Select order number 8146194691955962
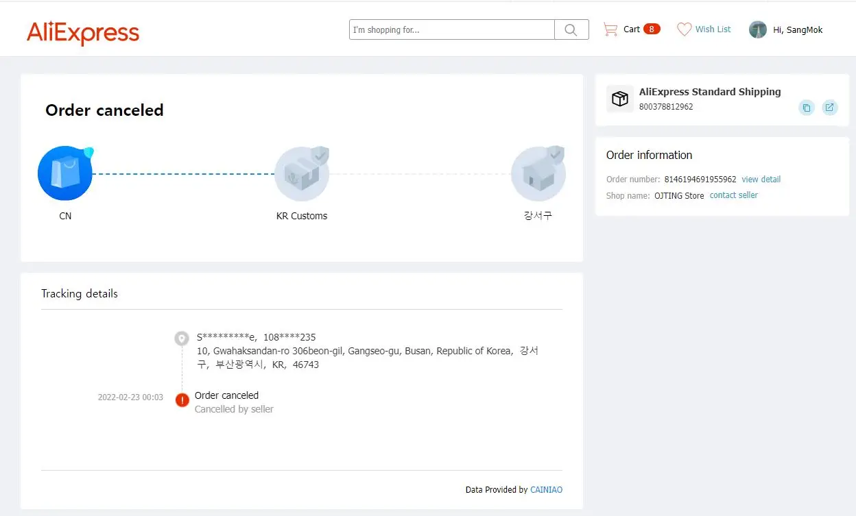The height and width of the screenshot is (516, 856). pyautogui.click(x=700, y=180)
